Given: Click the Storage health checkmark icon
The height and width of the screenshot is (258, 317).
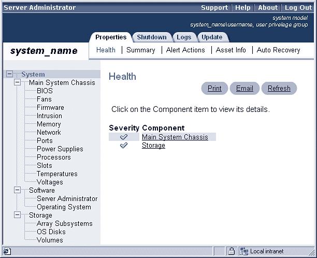Looking at the screenshot, I should (124, 146).
